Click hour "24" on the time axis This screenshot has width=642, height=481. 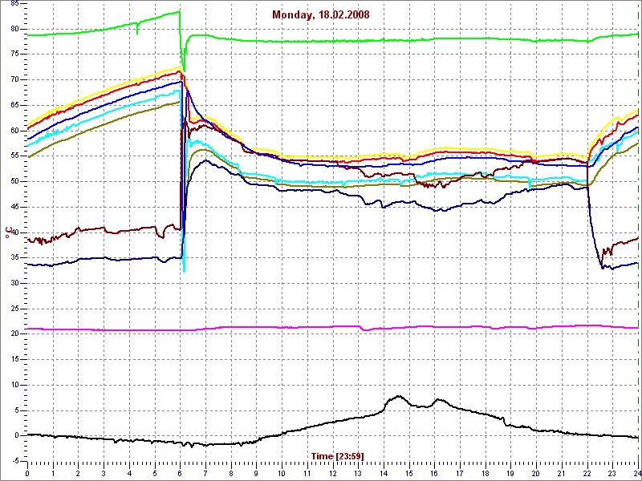coord(637,472)
